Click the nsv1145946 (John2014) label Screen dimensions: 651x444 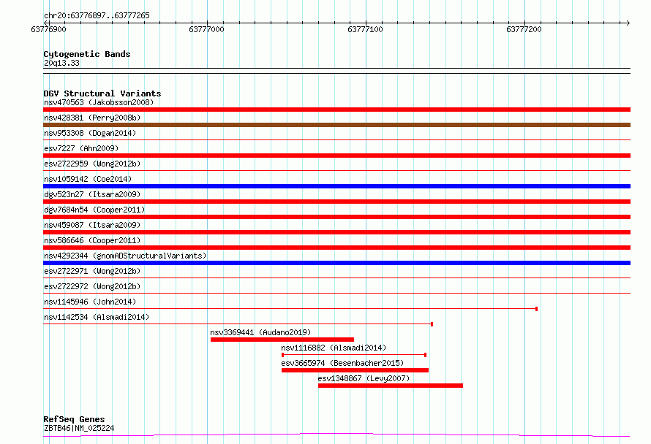[x=90, y=302]
